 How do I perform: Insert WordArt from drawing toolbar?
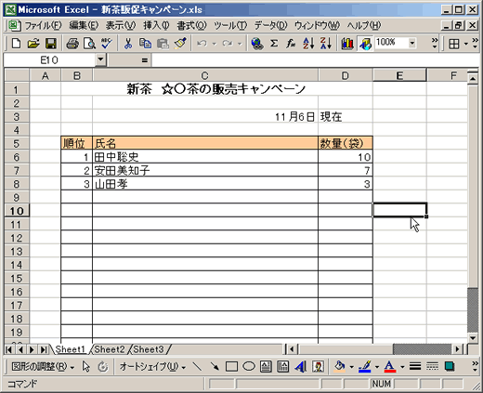pos(300,367)
